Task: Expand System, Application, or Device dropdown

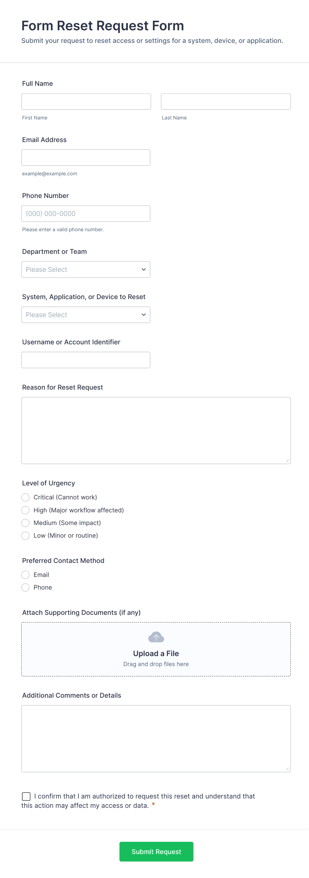Action: point(86,315)
